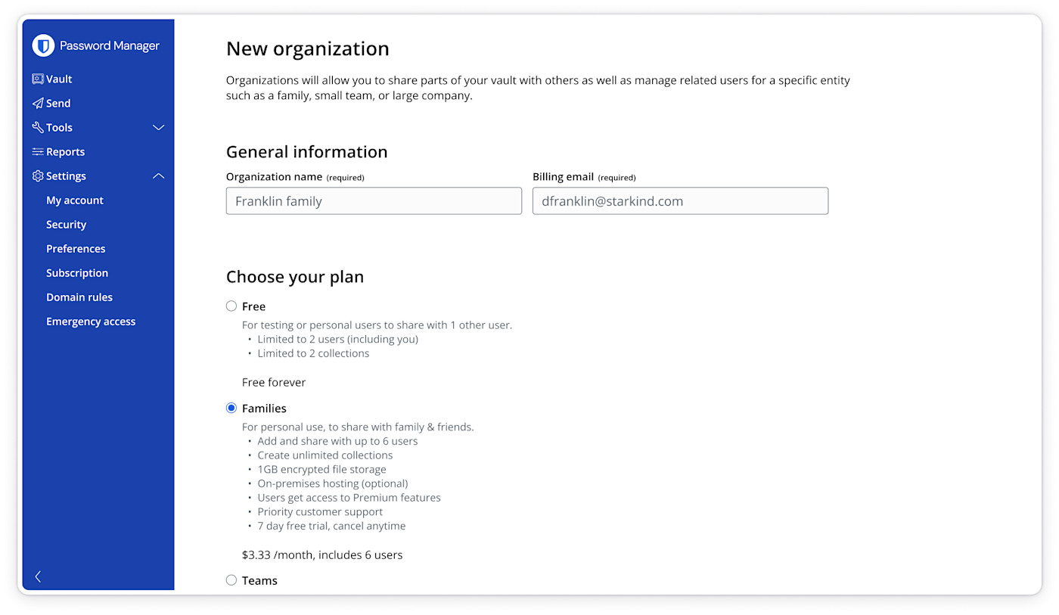The height and width of the screenshot is (615, 1059).
Task: Click the Bitwarden shield logo
Action: [43, 45]
